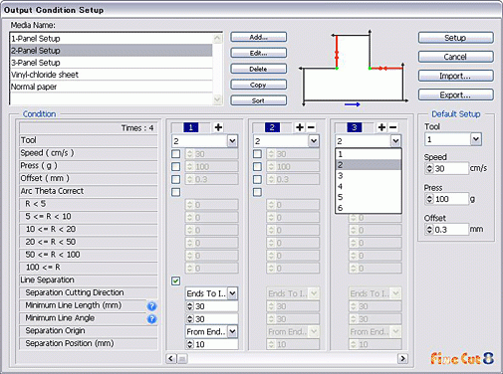
Task: Uncheck Line Separation in column 1
Action: point(176,281)
